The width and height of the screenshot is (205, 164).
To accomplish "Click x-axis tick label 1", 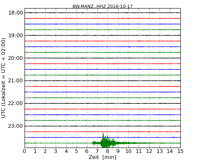I will pos(35,151).
